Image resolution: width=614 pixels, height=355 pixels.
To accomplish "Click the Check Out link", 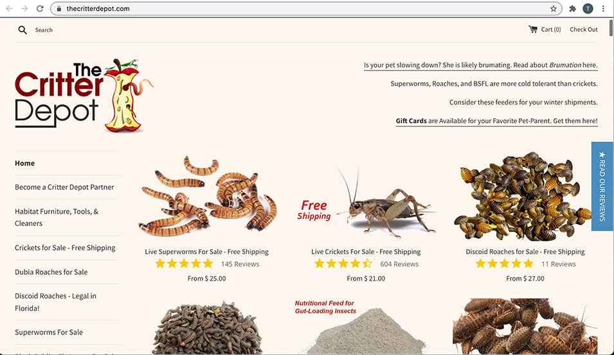I will [x=583, y=30].
